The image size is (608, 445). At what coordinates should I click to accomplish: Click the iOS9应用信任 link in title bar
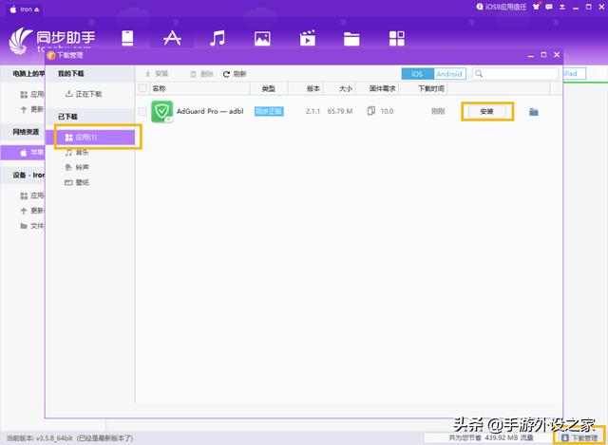click(502, 7)
